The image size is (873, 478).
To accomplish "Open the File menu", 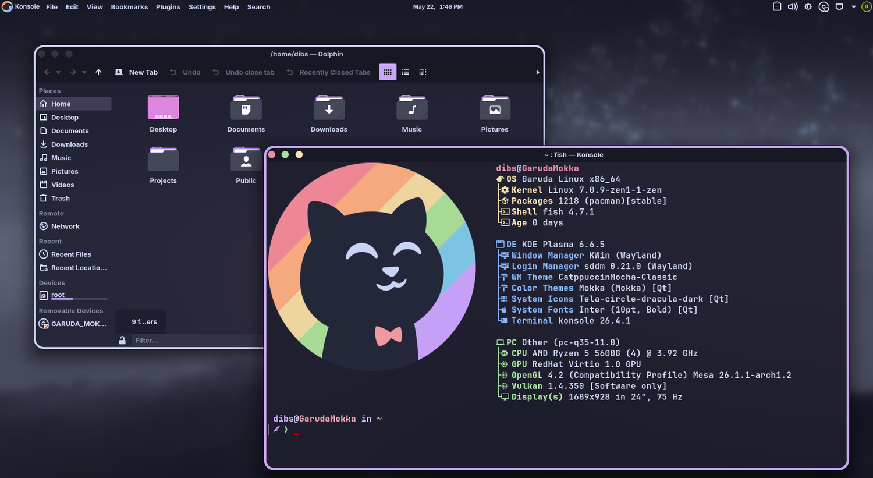I will coord(52,7).
